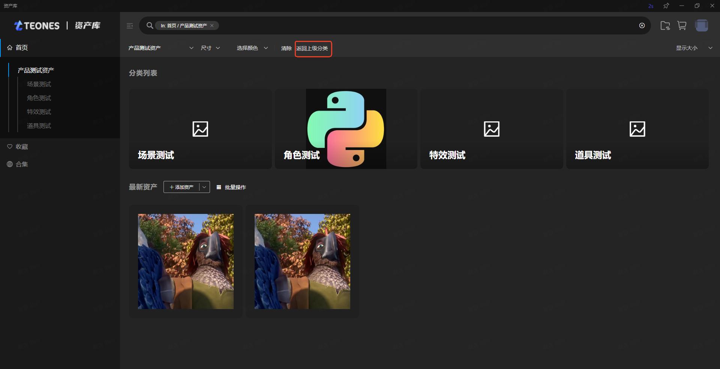Toggle 批量操作 batch mode

(x=231, y=187)
